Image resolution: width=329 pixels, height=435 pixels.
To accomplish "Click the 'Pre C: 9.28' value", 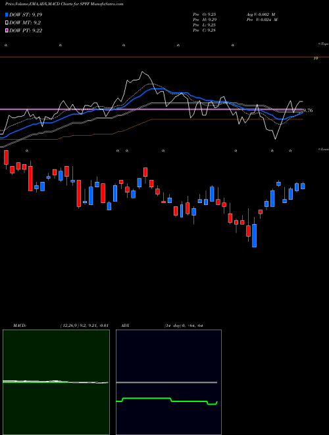I will tap(205, 30).
